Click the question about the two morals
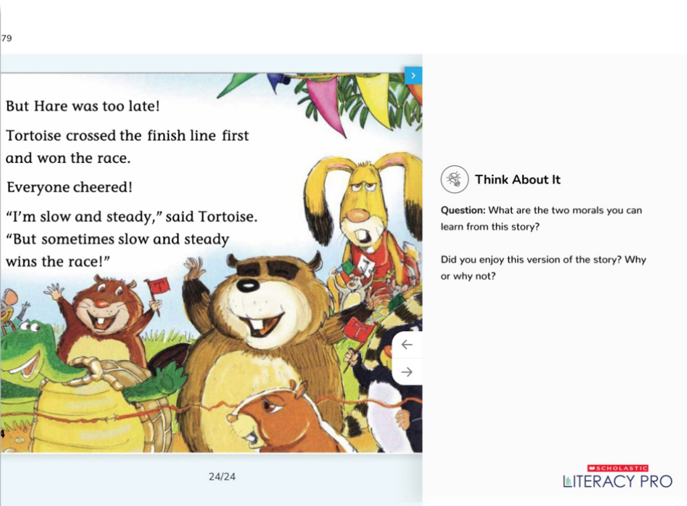The width and height of the screenshot is (687, 506). (x=541, y=218)
